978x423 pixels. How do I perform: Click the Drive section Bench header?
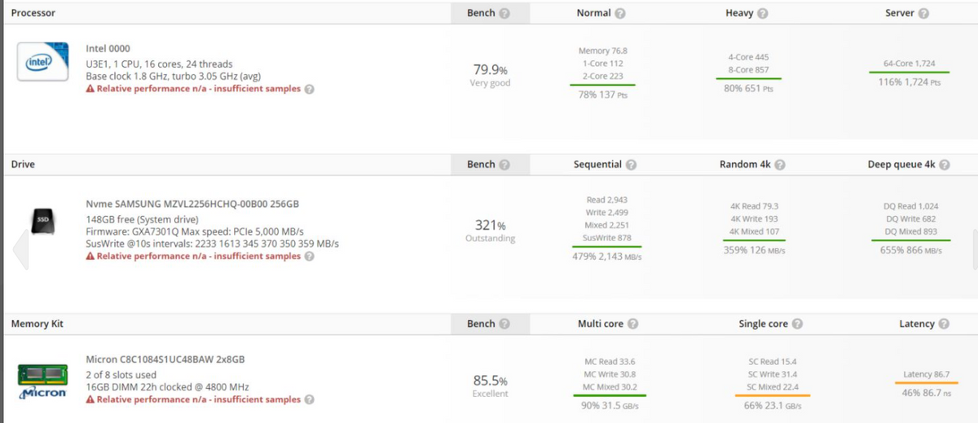pos(481,165)
